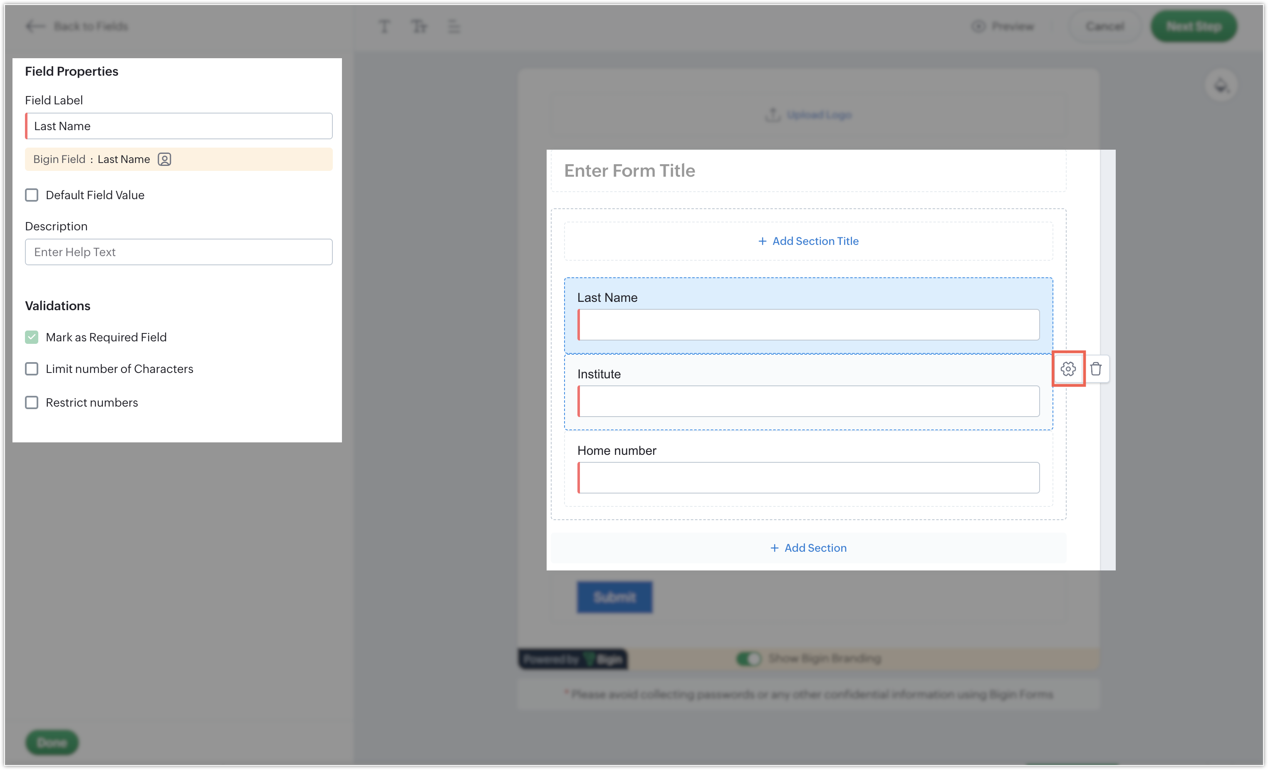This screenshot has width=1268, height=770.
Task: Delete field using the trash icon
Action: 1096,369
